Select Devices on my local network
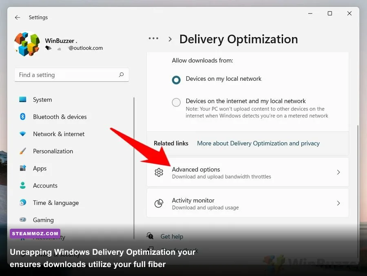 (176, 80)
